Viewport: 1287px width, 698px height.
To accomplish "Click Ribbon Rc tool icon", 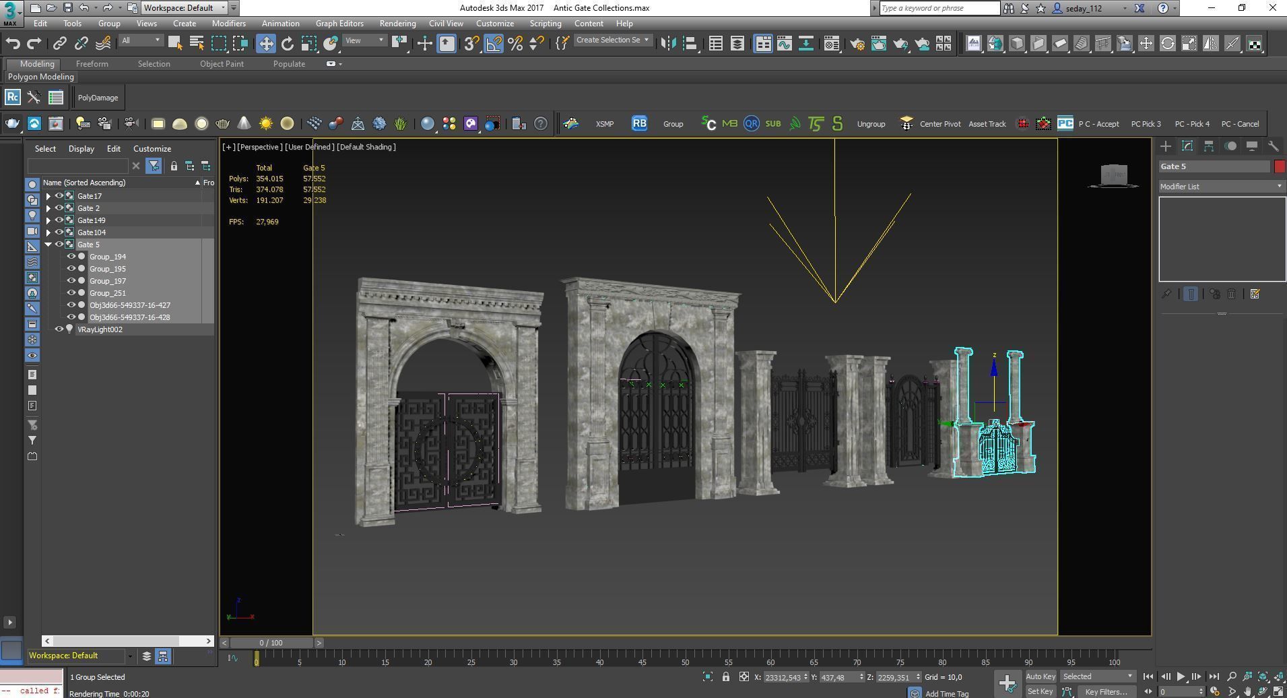I will [12, 98].
